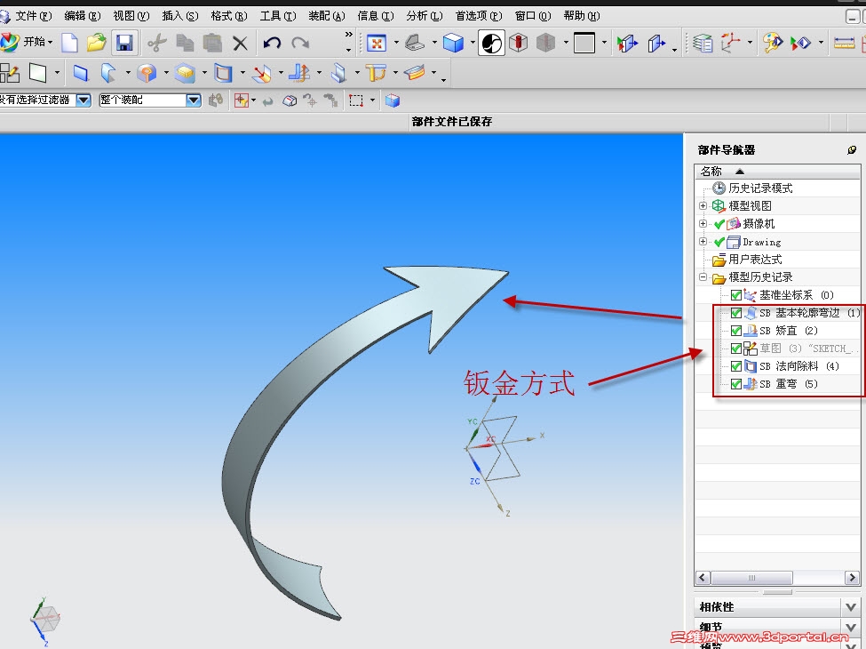Expand the 模型视图 tree node
This screenshot has height=649, width=866.
(703, 205)
